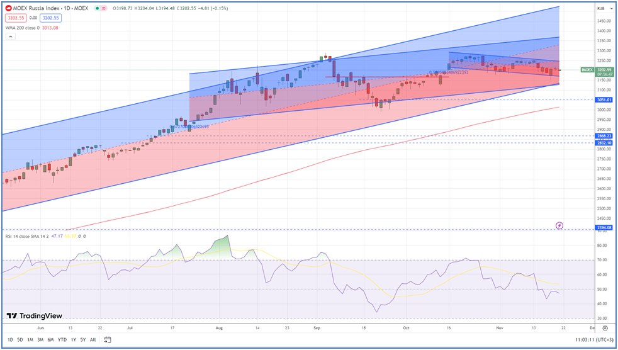Click the 11:03:11 (UTC+3) timezone button
The height and width of the screenshot is (350, 618).
593,340
